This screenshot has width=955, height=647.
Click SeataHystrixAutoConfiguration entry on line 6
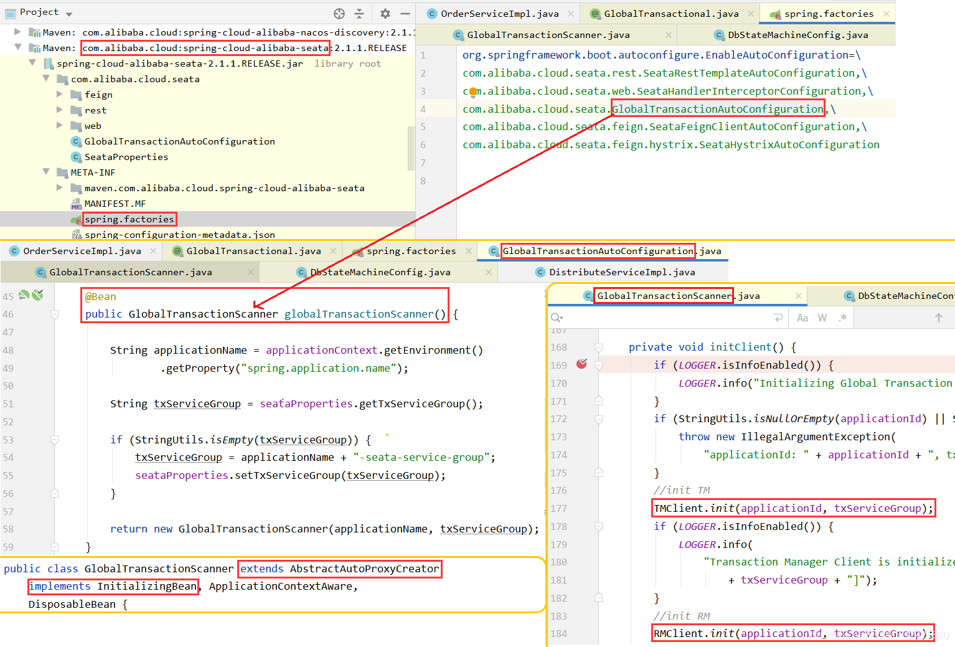coord(789,144)
